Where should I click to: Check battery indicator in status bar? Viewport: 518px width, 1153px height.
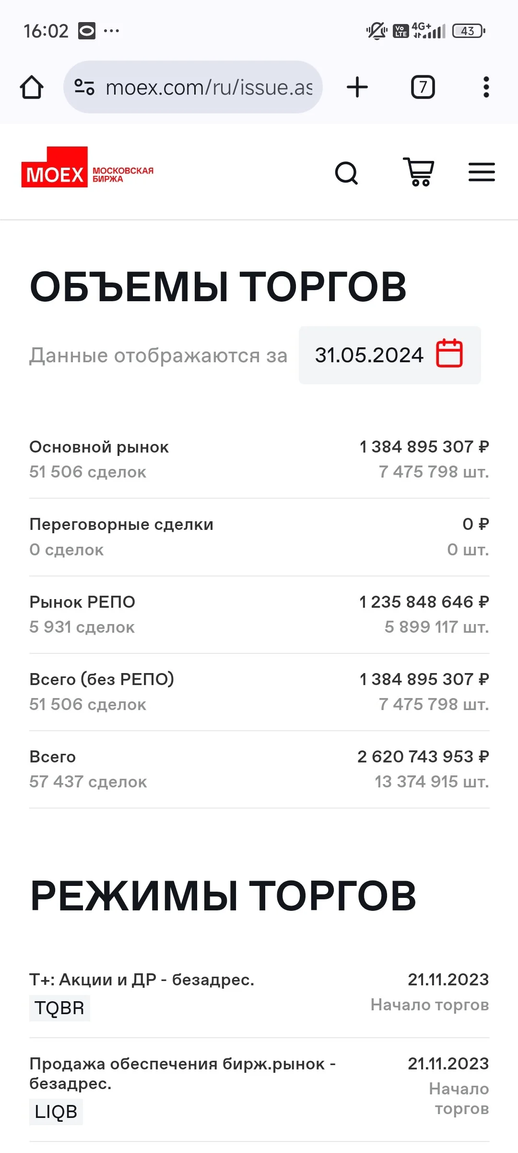coord(469,31)
